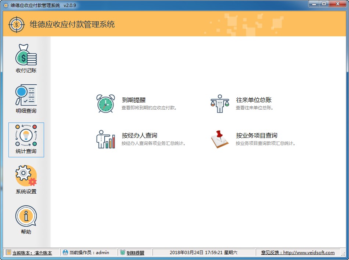This screenshot has width=349, height=260.
Task: Click the 帮助 info bubble icon
Action: [x=26, y=216]
